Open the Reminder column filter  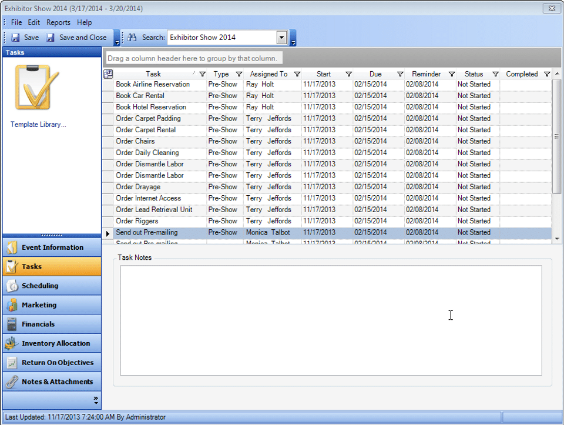point(452,74)
